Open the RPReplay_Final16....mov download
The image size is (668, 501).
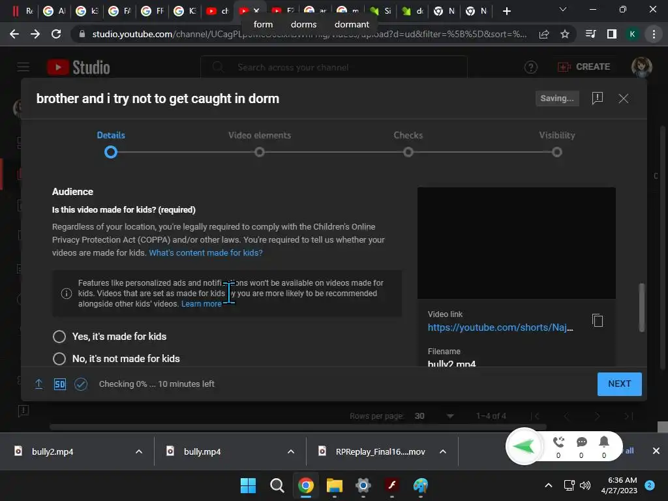pos(380,451)
